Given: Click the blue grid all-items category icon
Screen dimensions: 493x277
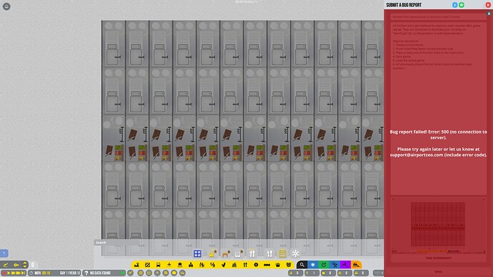Looking at the screenshot, I should pos(197,253).
